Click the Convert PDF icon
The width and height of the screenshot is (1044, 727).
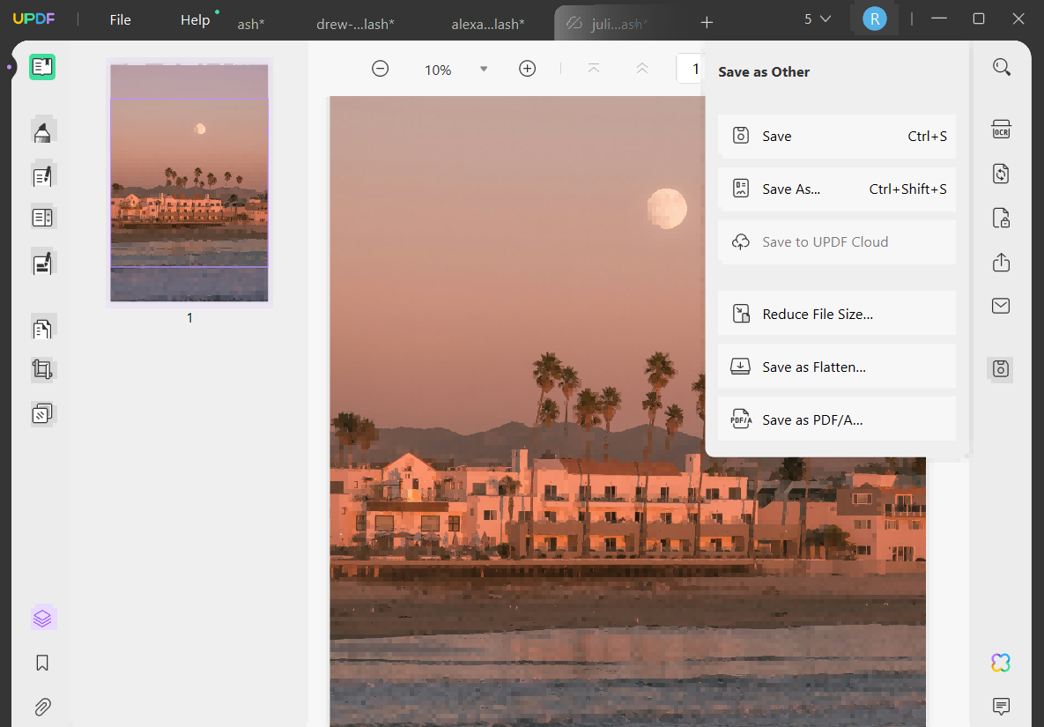click(x=1001, y=174)
